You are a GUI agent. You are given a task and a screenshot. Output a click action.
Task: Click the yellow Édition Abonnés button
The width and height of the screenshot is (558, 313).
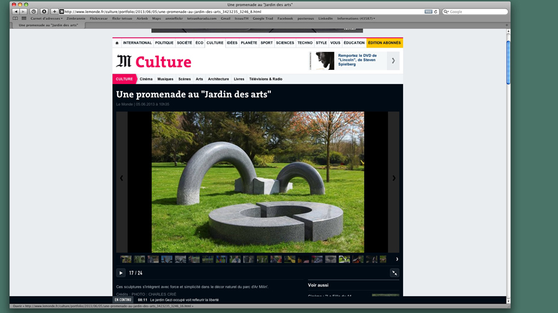click(x=384, y=43)
